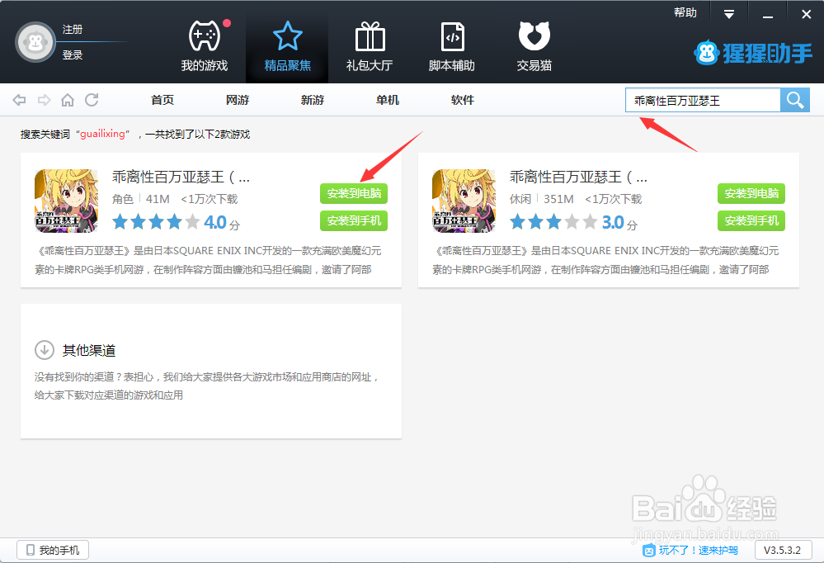This screenshot has height=563, width=824.
Task: Click the 351M size text
Action: tap(558, 199)
